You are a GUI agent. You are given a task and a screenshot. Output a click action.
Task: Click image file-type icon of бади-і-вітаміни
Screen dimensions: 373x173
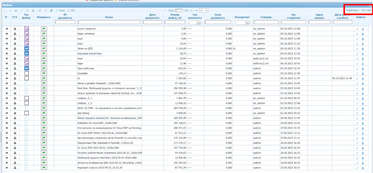click(x=27, y=34)
